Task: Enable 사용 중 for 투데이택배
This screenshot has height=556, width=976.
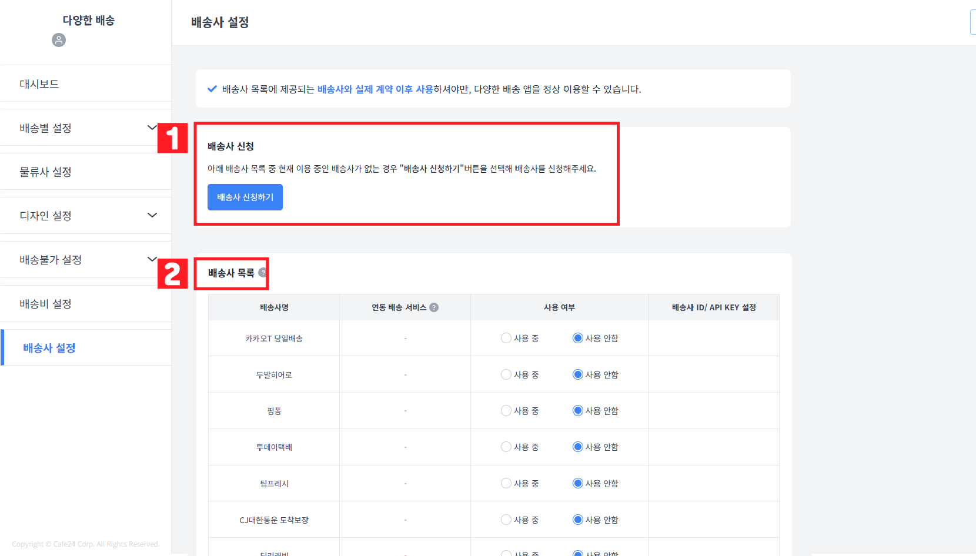Action: [x=506, y=447]
